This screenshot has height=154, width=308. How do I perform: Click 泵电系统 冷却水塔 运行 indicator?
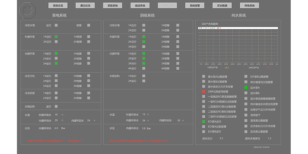(x=56, y=25)
